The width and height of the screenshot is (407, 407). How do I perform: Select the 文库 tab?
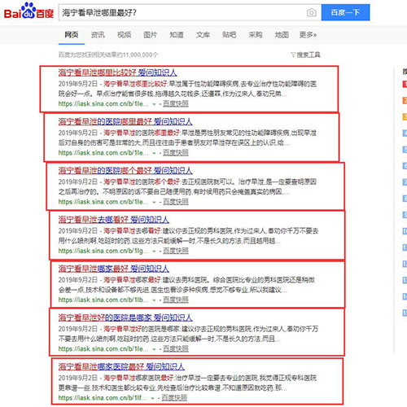pyautogui.click(x=203, y=35)
